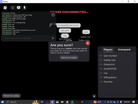Open Task View in taskbar
138x104 pixels.
click(x=42, y=102)
